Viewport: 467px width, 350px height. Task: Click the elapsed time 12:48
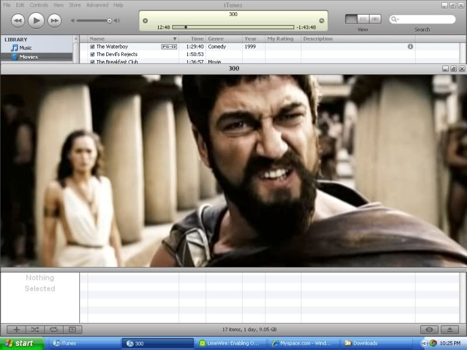[x=163, y=27]
